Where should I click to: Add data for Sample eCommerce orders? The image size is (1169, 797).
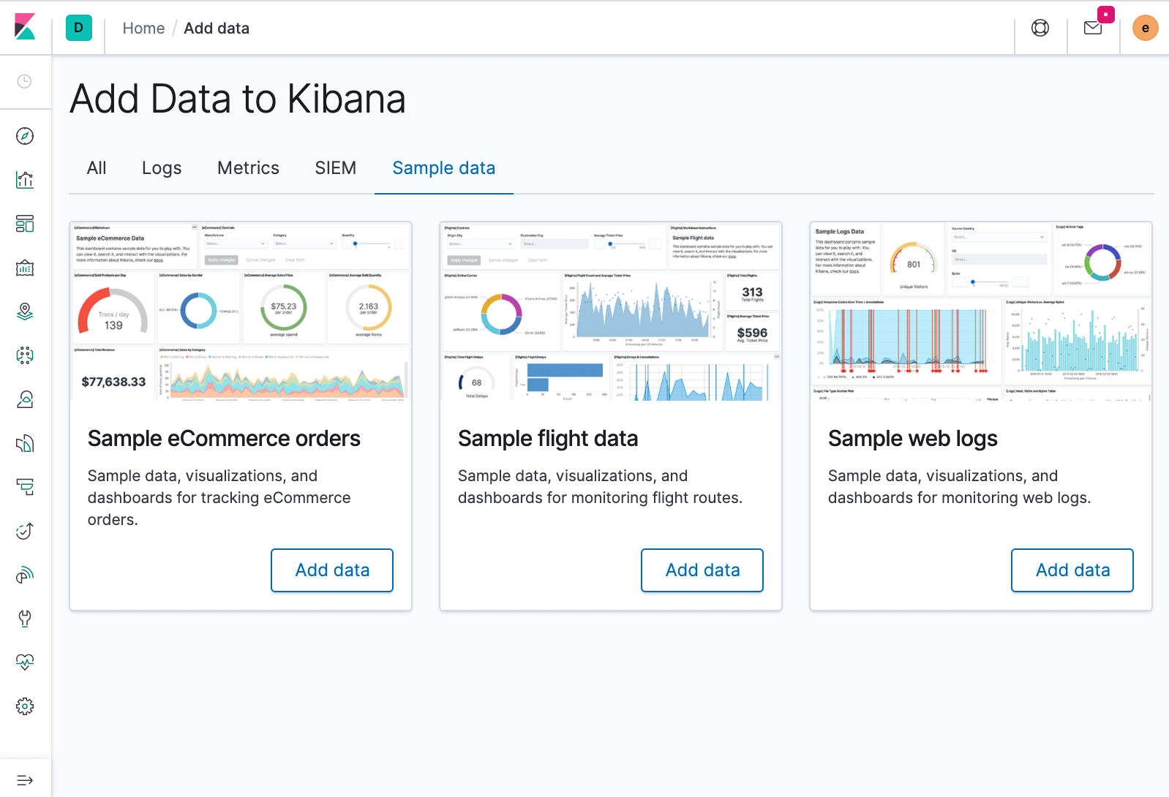[332, 570]
